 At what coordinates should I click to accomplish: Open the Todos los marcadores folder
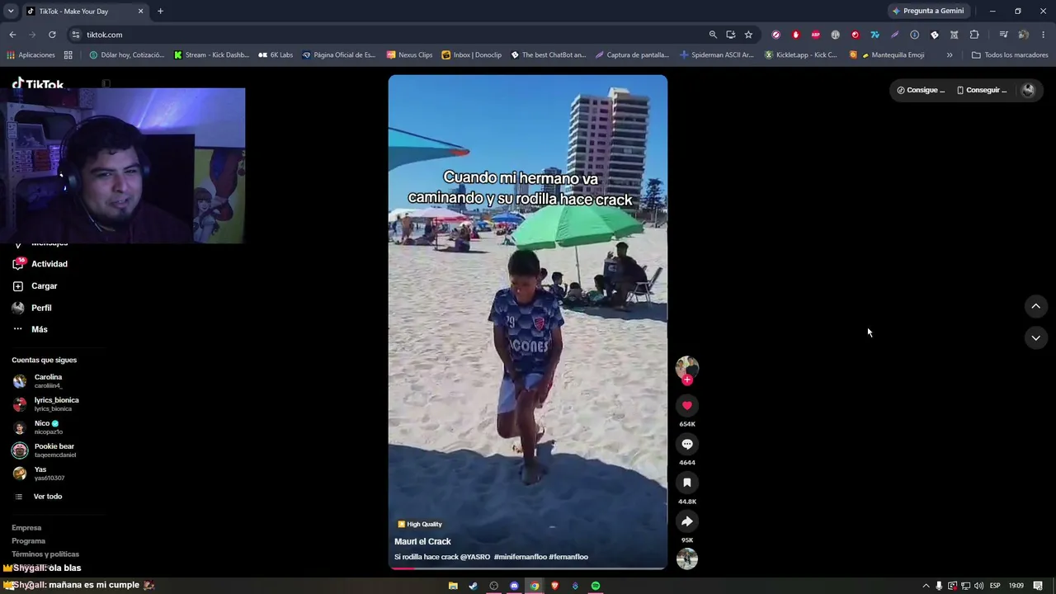point(1010,55)
